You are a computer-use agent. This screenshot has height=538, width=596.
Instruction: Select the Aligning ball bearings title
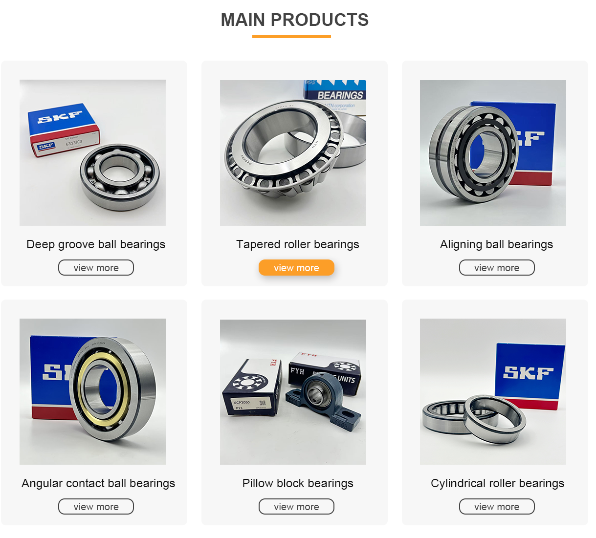[496, 244]
